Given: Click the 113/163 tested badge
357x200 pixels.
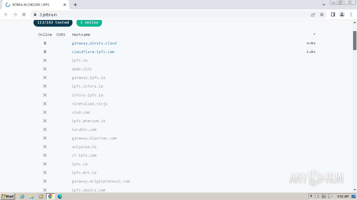Looking at the screenshot, I should click(x=53, y=22).
